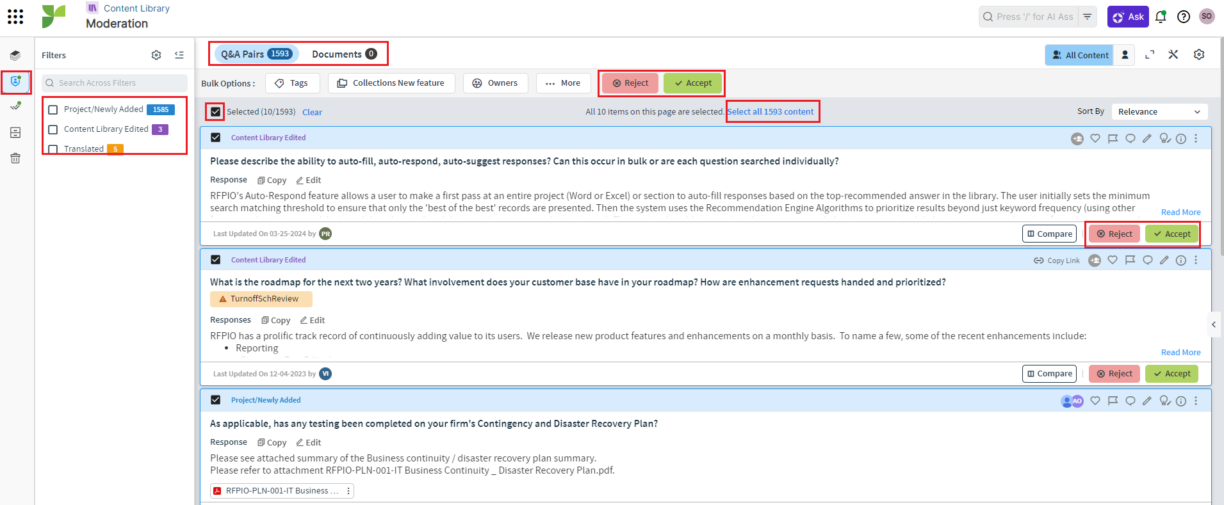Expand the right side panel chevron
The image size is (1224, 505).
[x=1214, y=325]
